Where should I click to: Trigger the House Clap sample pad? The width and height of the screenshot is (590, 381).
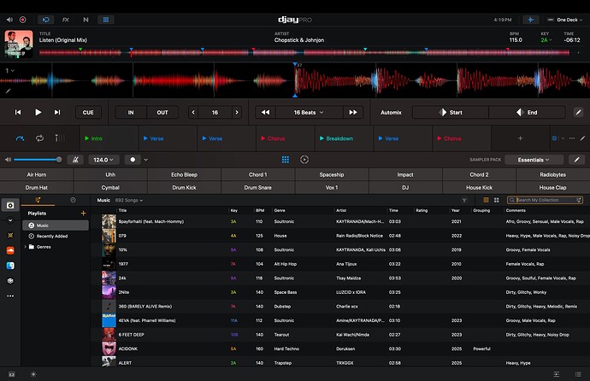[552, 187]
